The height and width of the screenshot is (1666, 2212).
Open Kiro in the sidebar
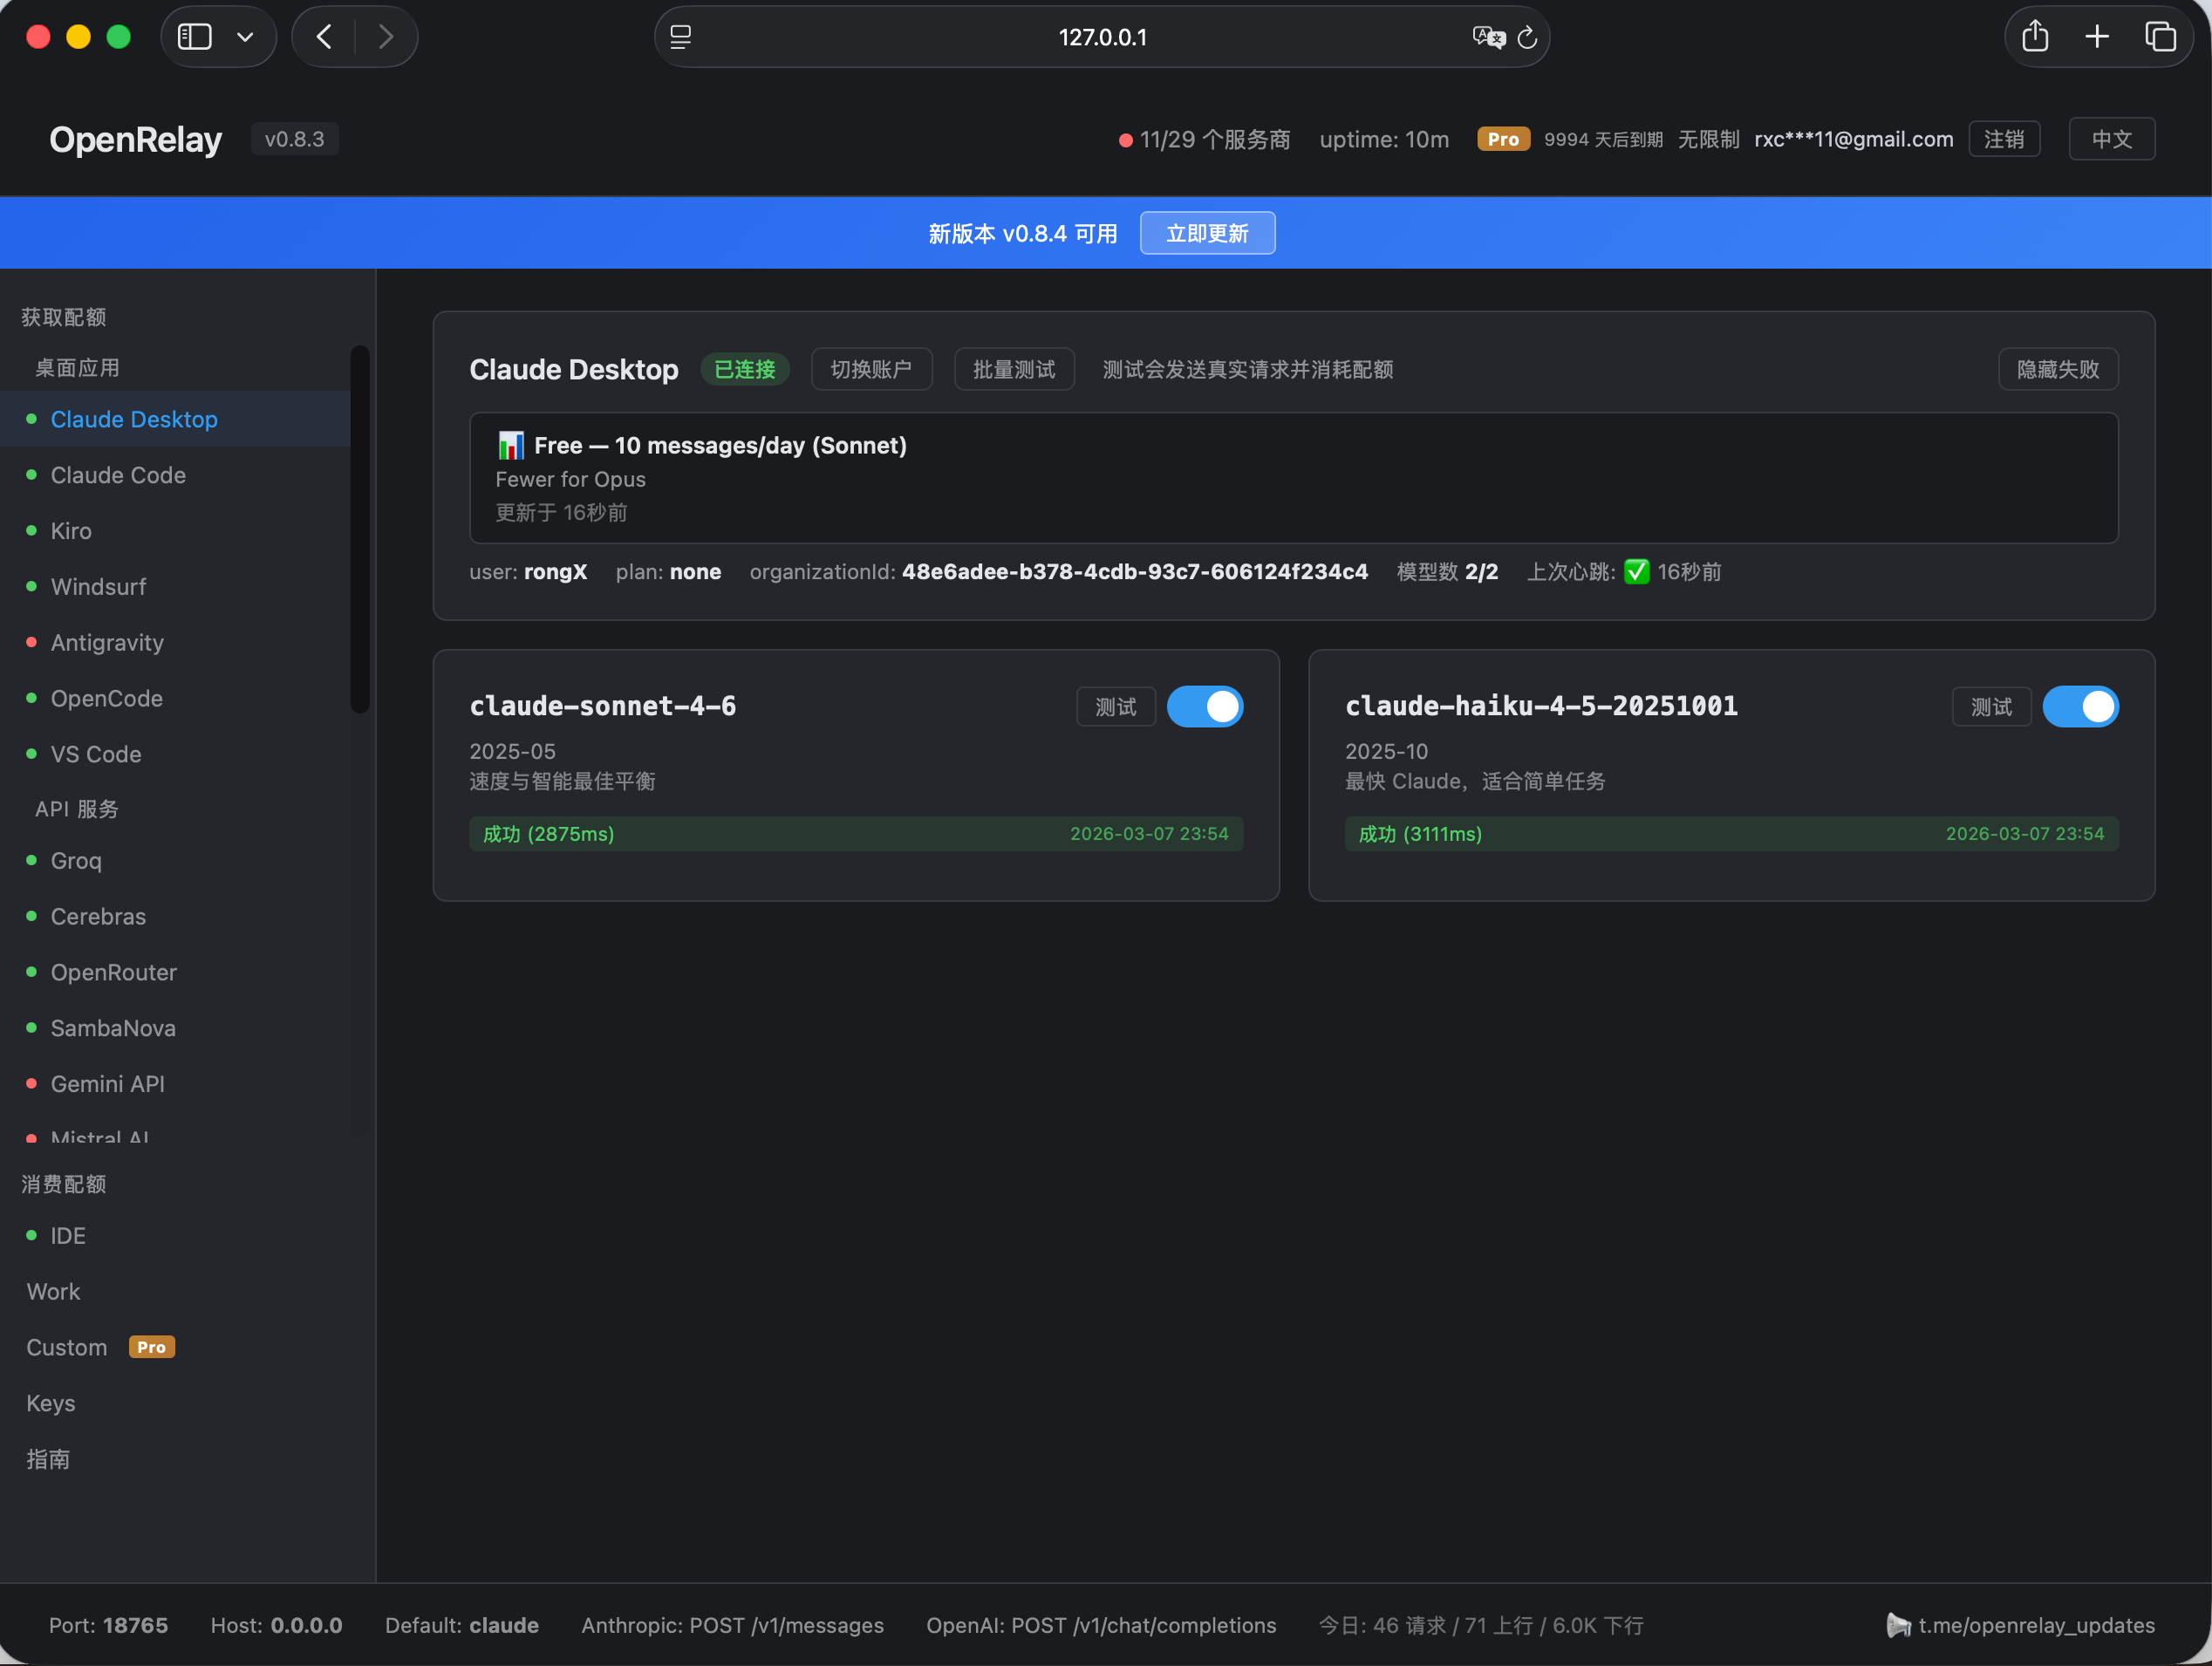175,531
